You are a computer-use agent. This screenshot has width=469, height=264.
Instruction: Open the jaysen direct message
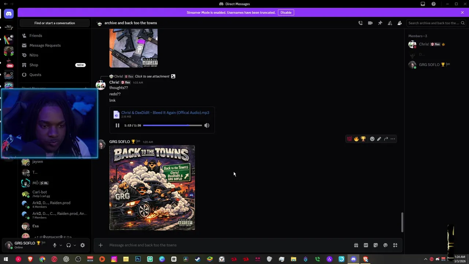(54, 162)
